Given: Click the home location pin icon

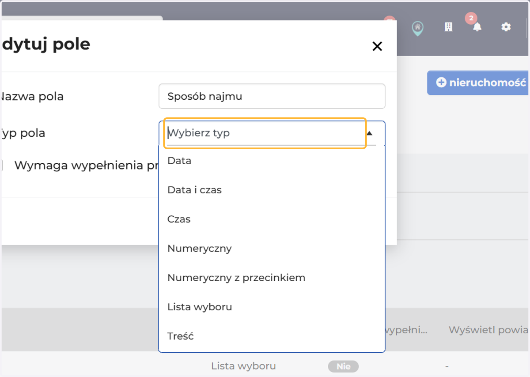Looking at the screenshot, I should [x=417, y=28].
